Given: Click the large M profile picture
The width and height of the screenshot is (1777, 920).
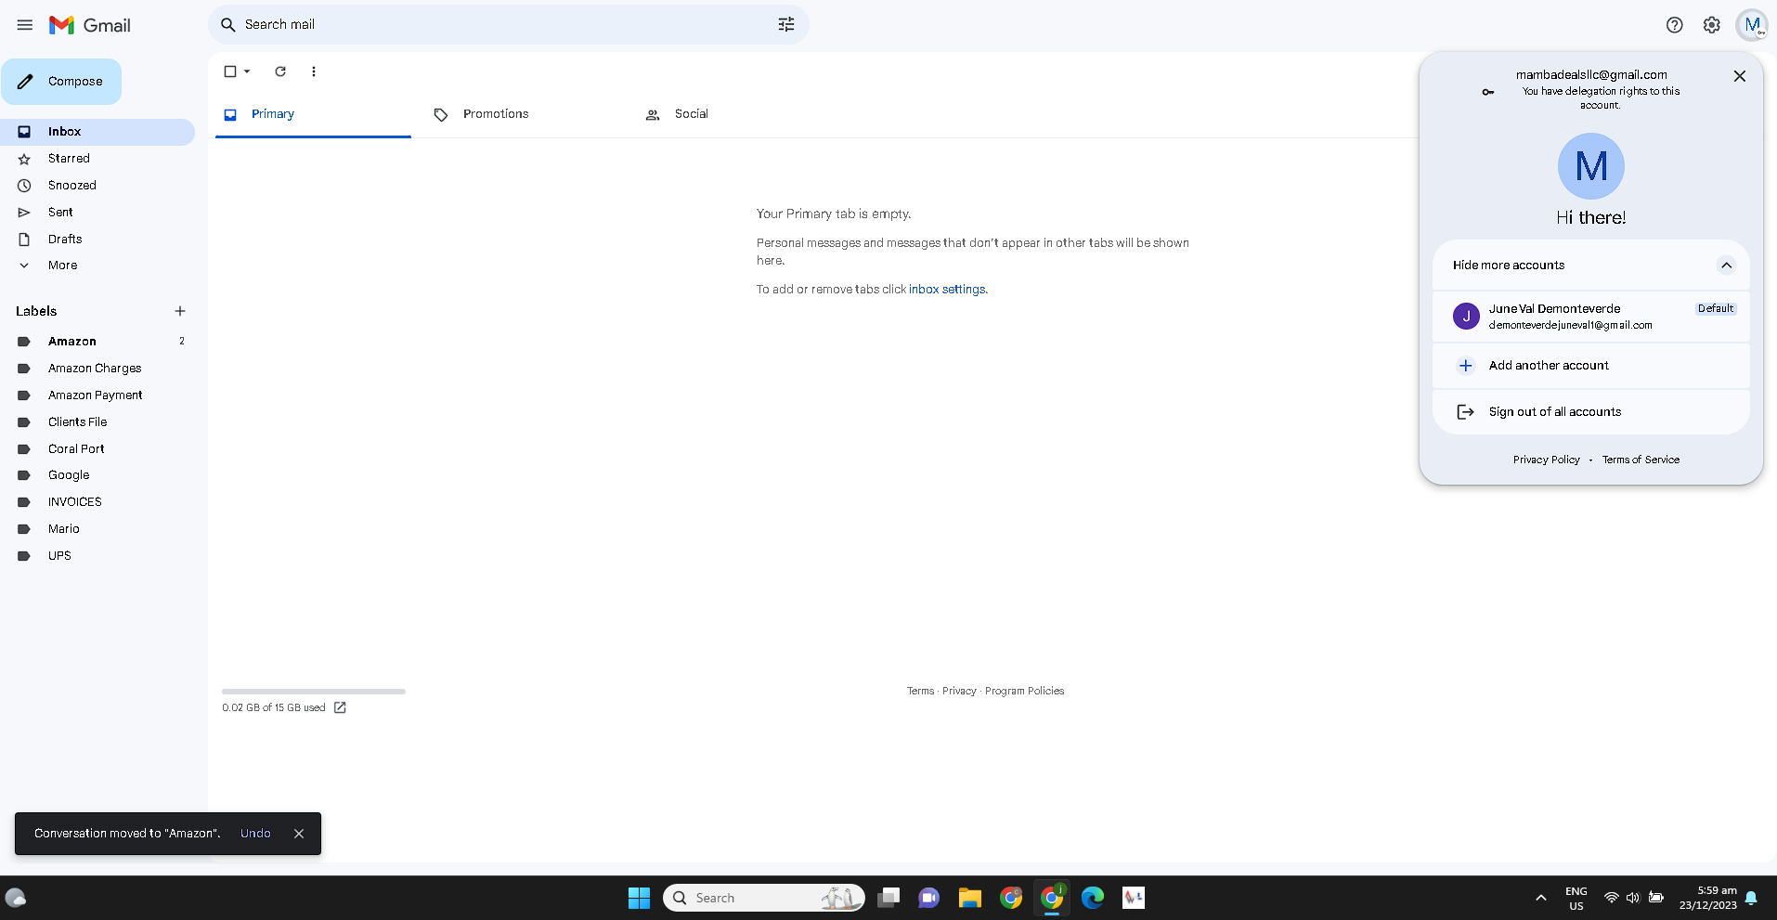Looking at the screenshot, I should pyautogui.click(x=1591, y=166).
